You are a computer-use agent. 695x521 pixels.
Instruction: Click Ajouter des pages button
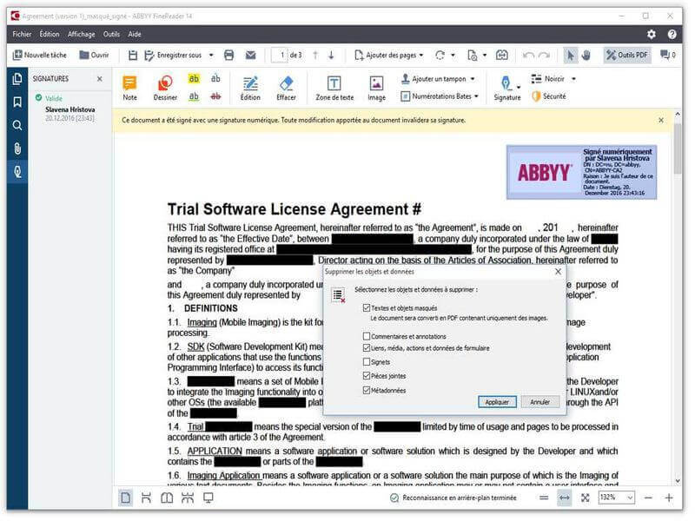coord(386,55)
